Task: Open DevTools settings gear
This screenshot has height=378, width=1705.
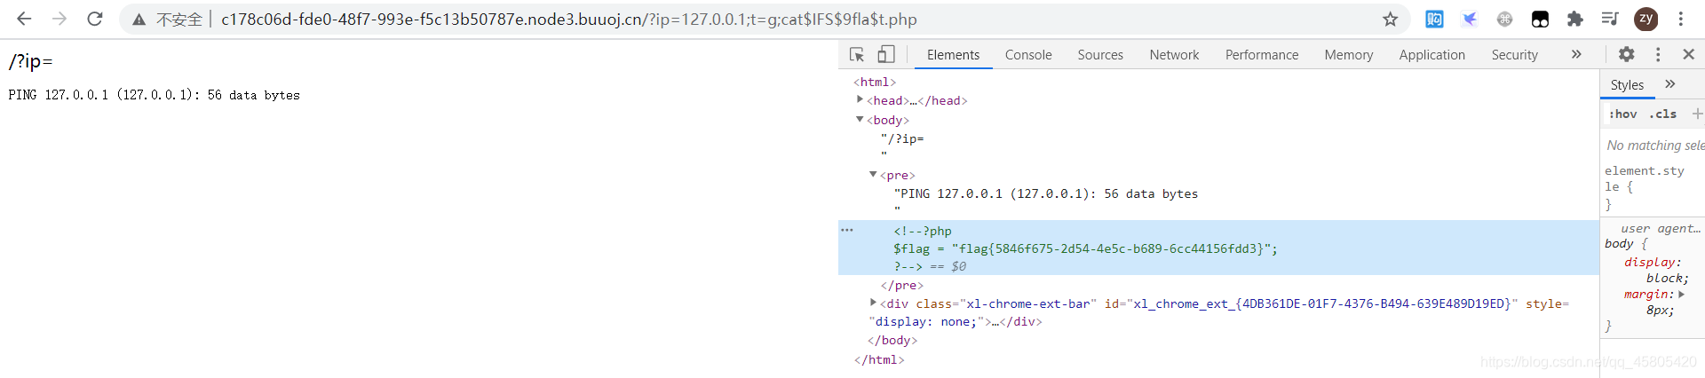Action: click(1626, 54)
